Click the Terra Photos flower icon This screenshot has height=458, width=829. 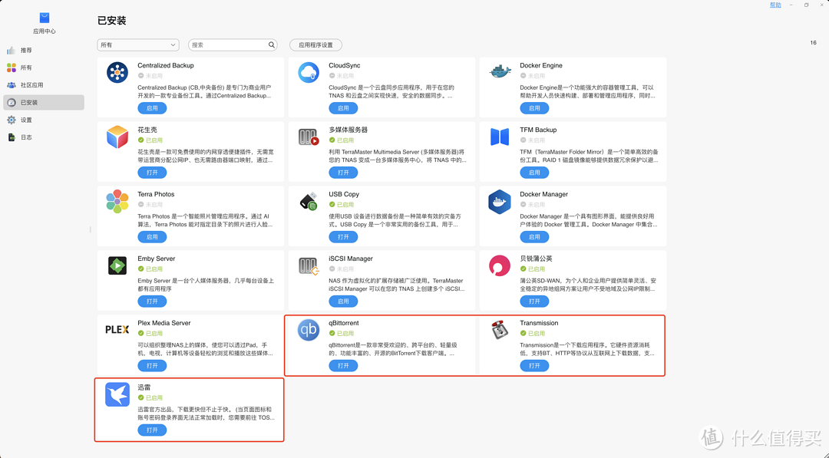pyautogui.click(x=117, y=203)
